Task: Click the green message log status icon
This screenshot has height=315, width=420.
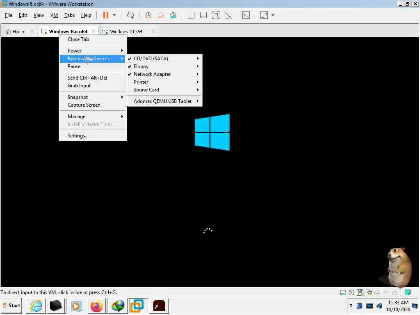Action: click(x=407, y=292)
